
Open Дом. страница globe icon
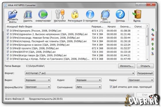(x=105, y=14)
